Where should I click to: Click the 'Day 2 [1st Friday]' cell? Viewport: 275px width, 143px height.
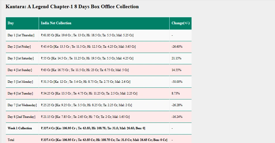[x=19, y=47]
